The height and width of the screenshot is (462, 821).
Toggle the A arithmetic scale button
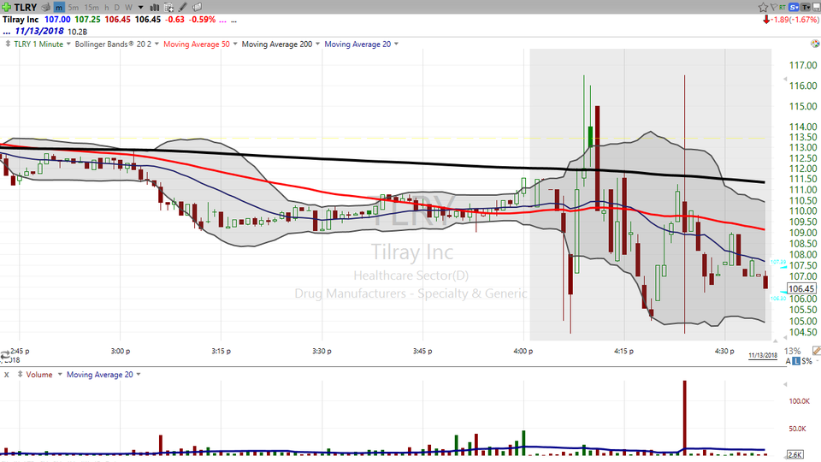point(786,362)
